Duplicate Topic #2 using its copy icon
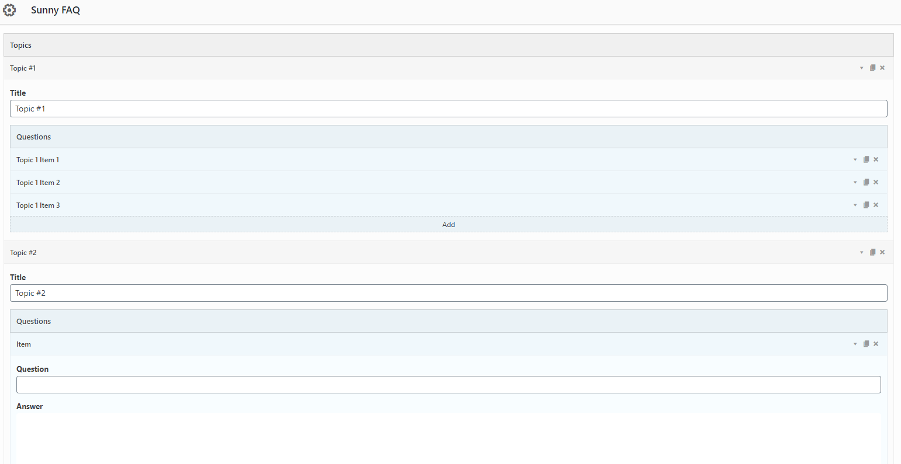Image resolution: width=901 pixels, height=464 pixels. tap(872, 252)
